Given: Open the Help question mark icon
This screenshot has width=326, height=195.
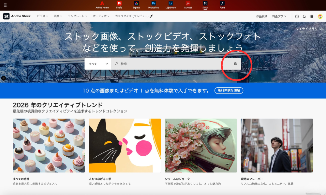Looking at the screenshot, I should (296, 16).
